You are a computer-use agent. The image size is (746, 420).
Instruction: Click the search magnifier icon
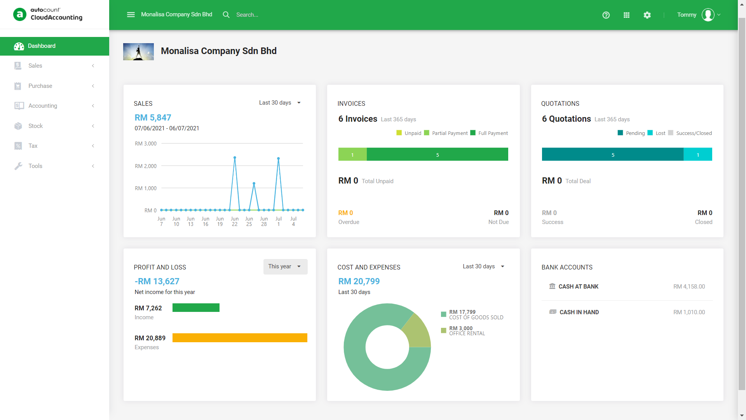[x=226, y=15]
